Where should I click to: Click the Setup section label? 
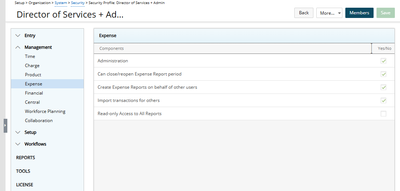(x=30, y=132)
